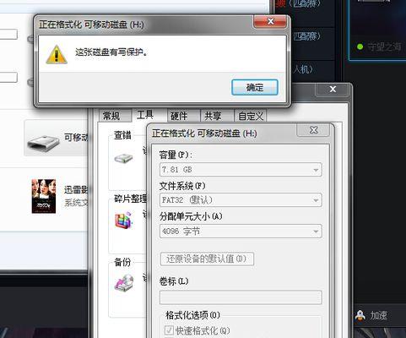The image size is (406, 338).
Task: Switch to the 硬件 tab
Action: pyautogui.click(x=179, y=116)
